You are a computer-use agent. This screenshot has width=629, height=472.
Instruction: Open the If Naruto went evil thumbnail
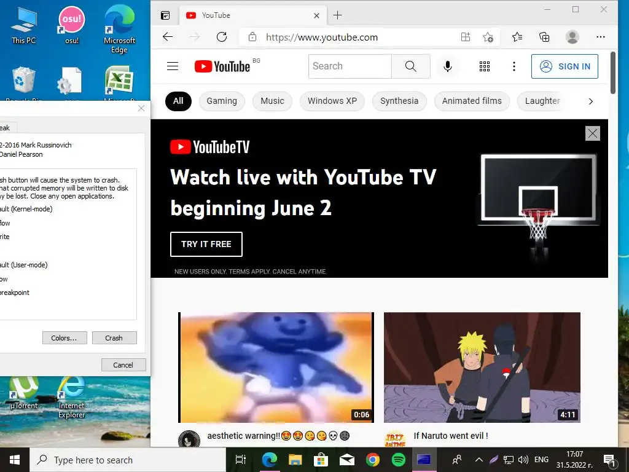point(482,368)
